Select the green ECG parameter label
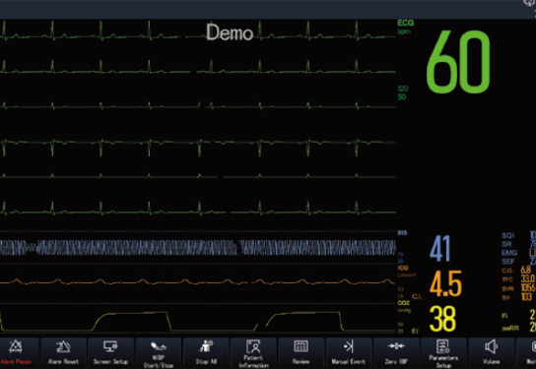This screenshot has height=369, width=536. [405, 23]
